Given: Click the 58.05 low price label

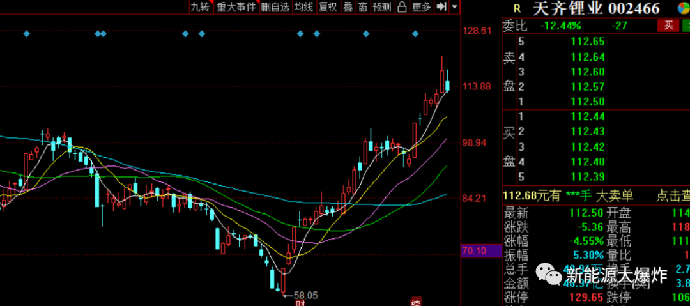Looking at the screenshot, I should [x=305, y=295].
